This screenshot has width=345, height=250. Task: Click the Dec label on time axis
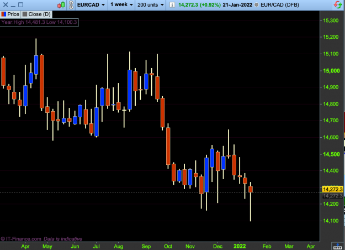point(217,246)
